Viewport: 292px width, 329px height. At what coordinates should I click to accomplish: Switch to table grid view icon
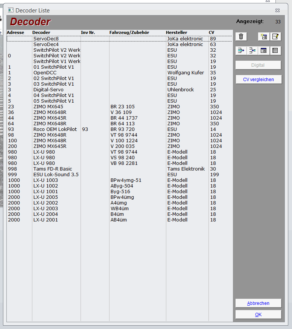(x=275, y=51)
